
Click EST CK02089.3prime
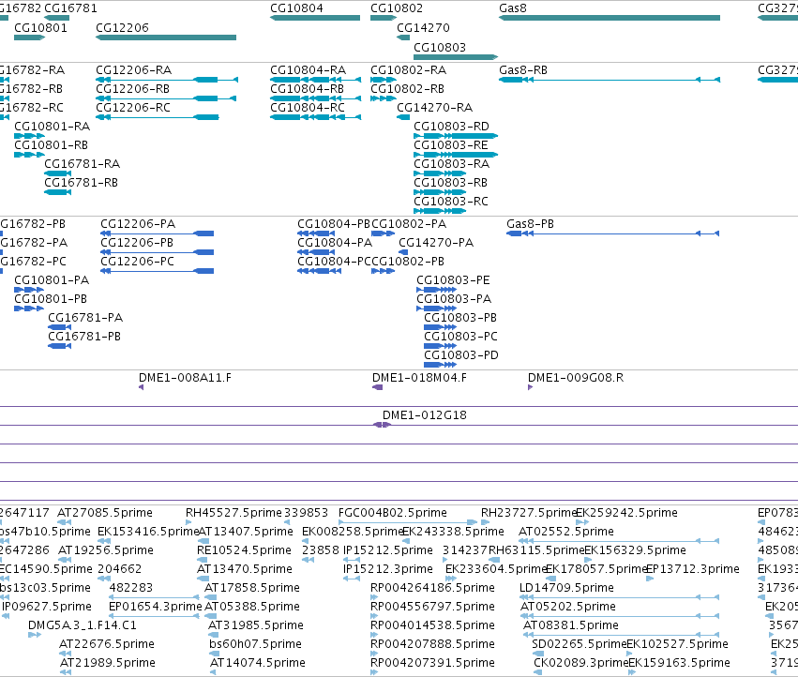coord(538,672)
